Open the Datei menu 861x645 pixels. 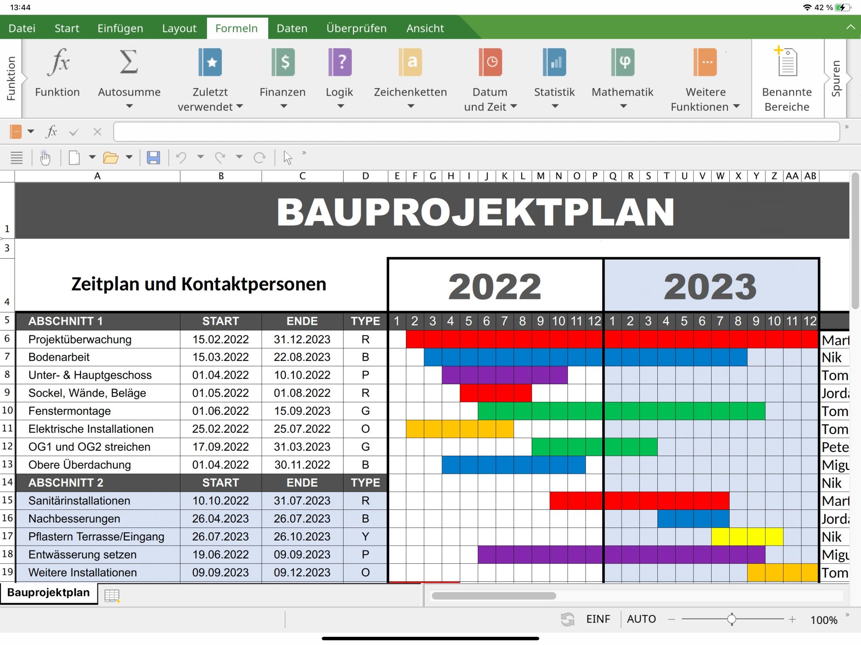pos(22,28)
